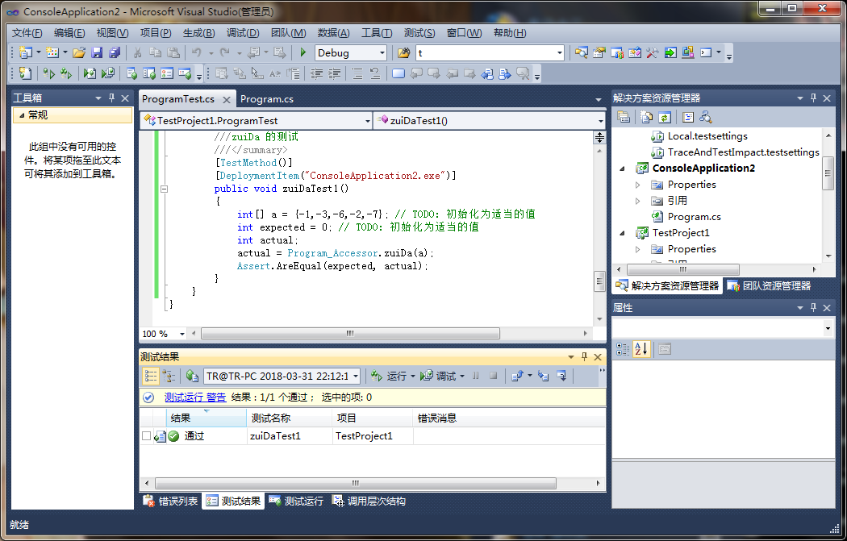Collapse the zuiDaTest1 method code block

pos(164,189)
